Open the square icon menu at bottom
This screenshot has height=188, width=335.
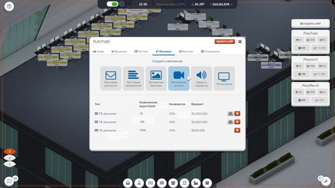[x=207, y=183]
